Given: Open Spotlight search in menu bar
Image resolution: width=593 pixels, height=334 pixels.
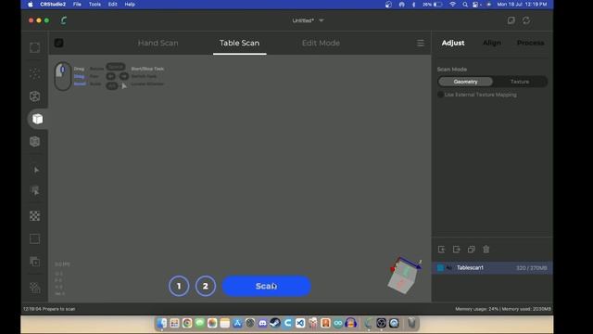Looking at the screenshot, I should point(465,4).
